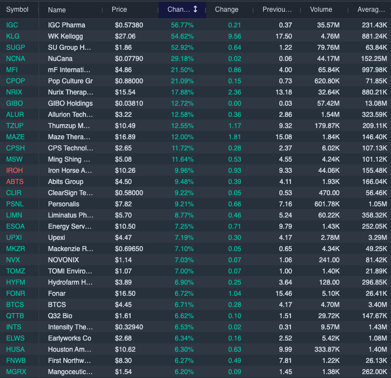Open the MGRX ticker symbol
Image resolution: width=391 pixels, height=378 pixels.
tap(16, 372)
